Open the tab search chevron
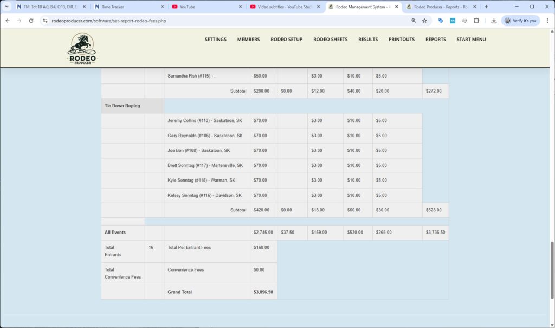This screenshot has width=555, height=328. click(x=7, y=7)
